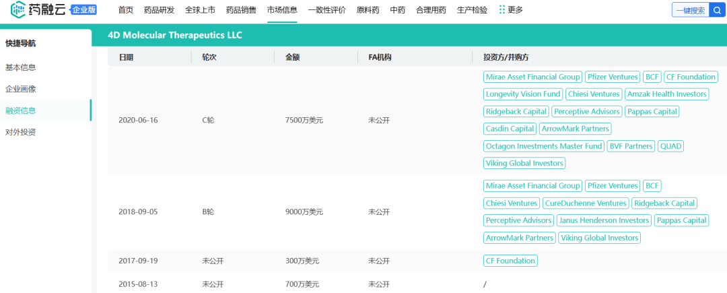
Task: Click Octagon Investments Master Fund tag
Action: (543, 146)
